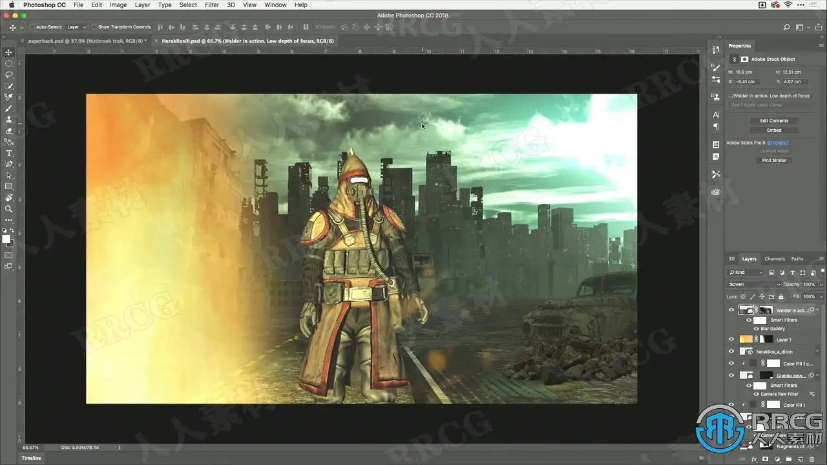Select the Zoom tool
The width and height of the screenshot is (827, 465).
[x=9, y=209]
